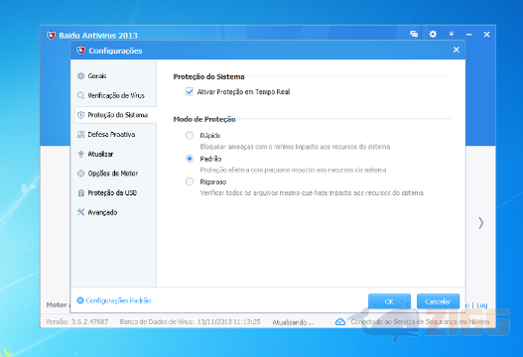The image size is (523, 357).
Task: Click the Proteção do Sistema shield icon
Action: pos(80,115)
